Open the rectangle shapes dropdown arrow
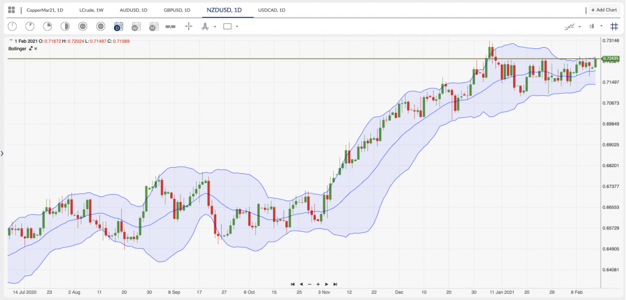Screen dimensions: 627x300 tap(237, 26)
